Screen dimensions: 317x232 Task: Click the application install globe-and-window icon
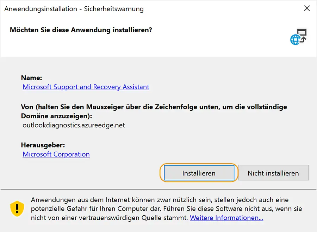[x=298, y=37]
